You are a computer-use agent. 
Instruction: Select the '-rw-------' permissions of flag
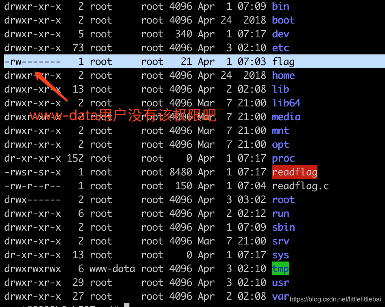click(33, 61)
